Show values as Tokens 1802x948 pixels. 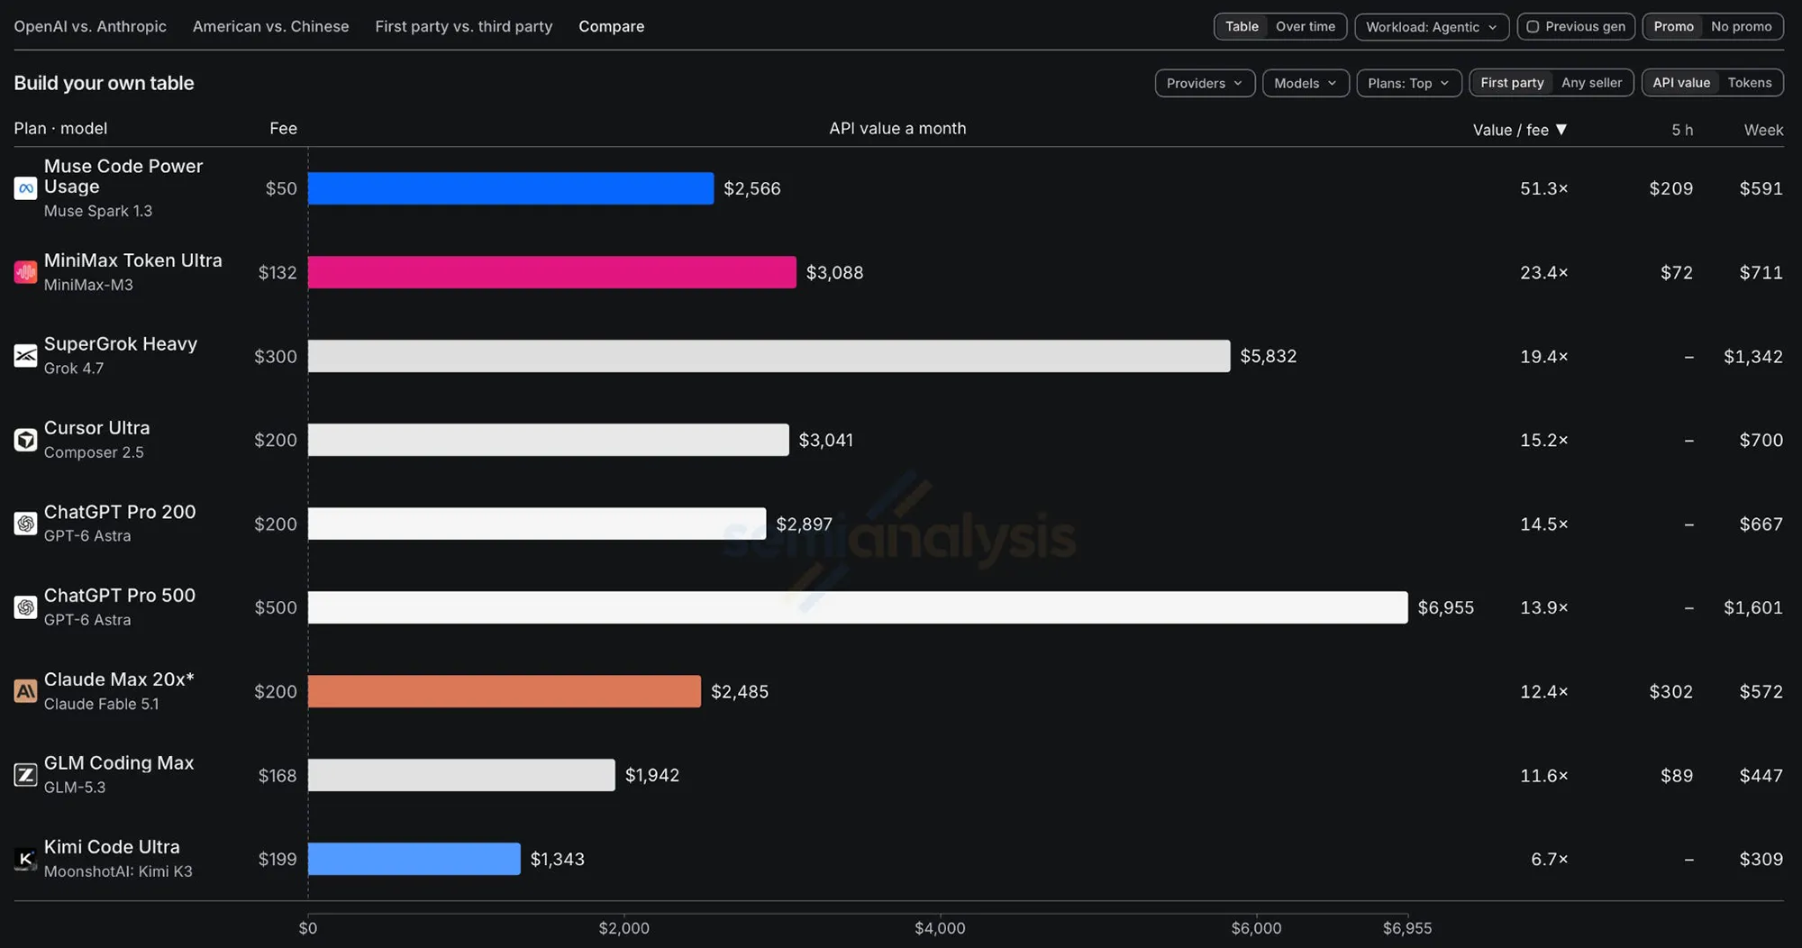[1750, 83]
